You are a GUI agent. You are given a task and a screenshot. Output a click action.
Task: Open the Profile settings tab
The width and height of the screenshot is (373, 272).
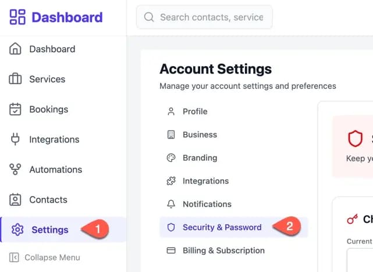point(234,111)
